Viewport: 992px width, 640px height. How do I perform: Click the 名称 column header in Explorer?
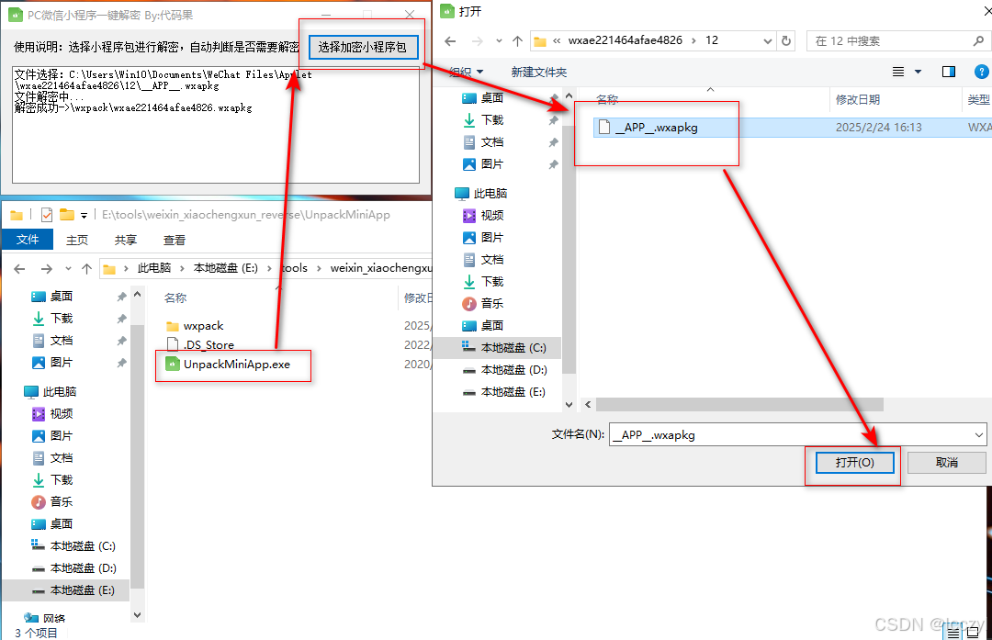click(x=175, y=298)
